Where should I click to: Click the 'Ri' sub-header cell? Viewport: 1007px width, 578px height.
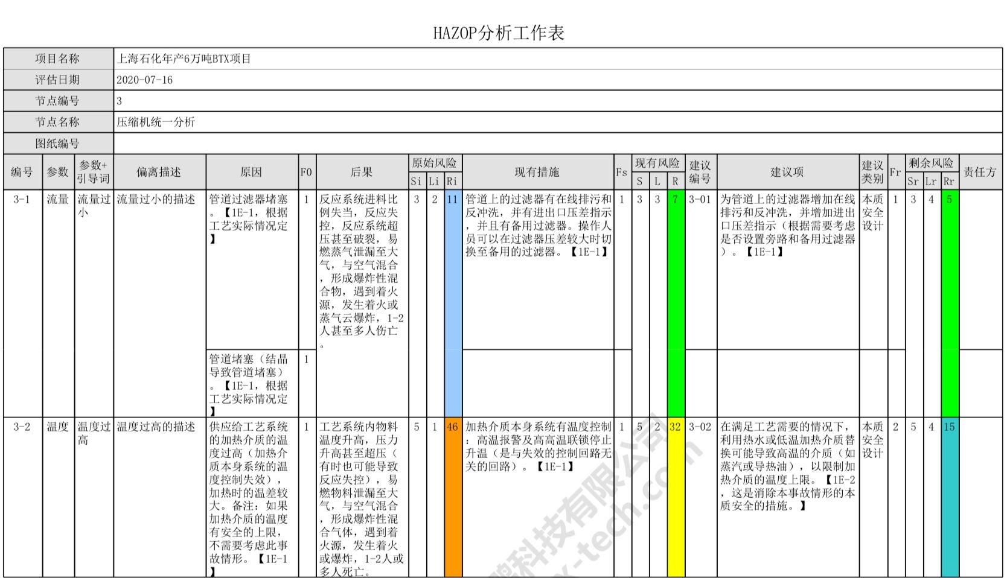[x=452, y=181]
